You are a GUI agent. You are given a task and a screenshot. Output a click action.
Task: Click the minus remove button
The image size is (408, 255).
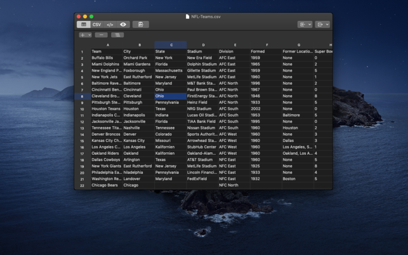tap(102, 35)
